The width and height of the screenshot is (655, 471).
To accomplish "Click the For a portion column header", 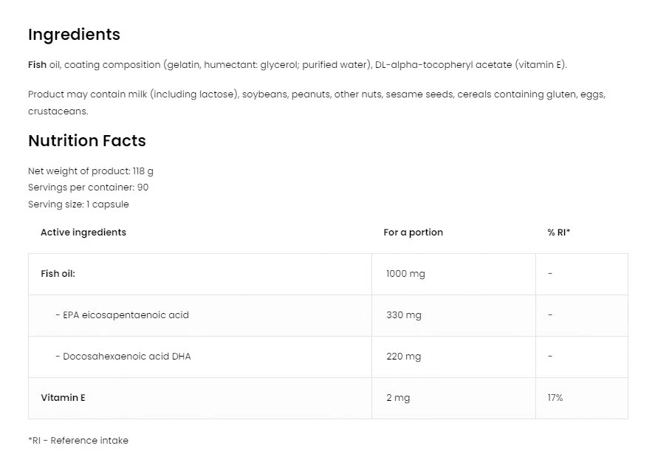I will 413,232.
